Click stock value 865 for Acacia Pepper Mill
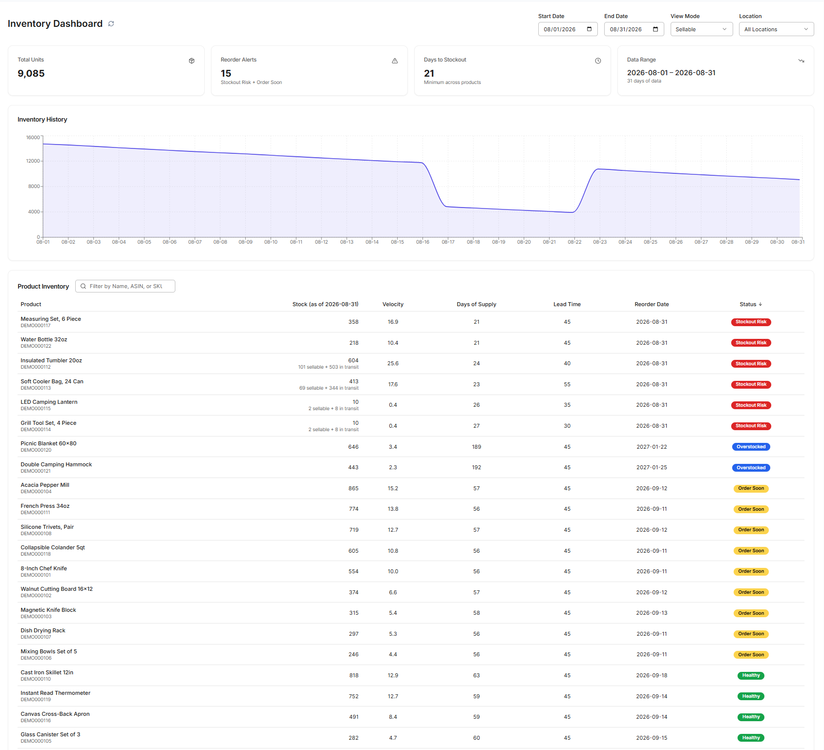 [x=354, y=488]
